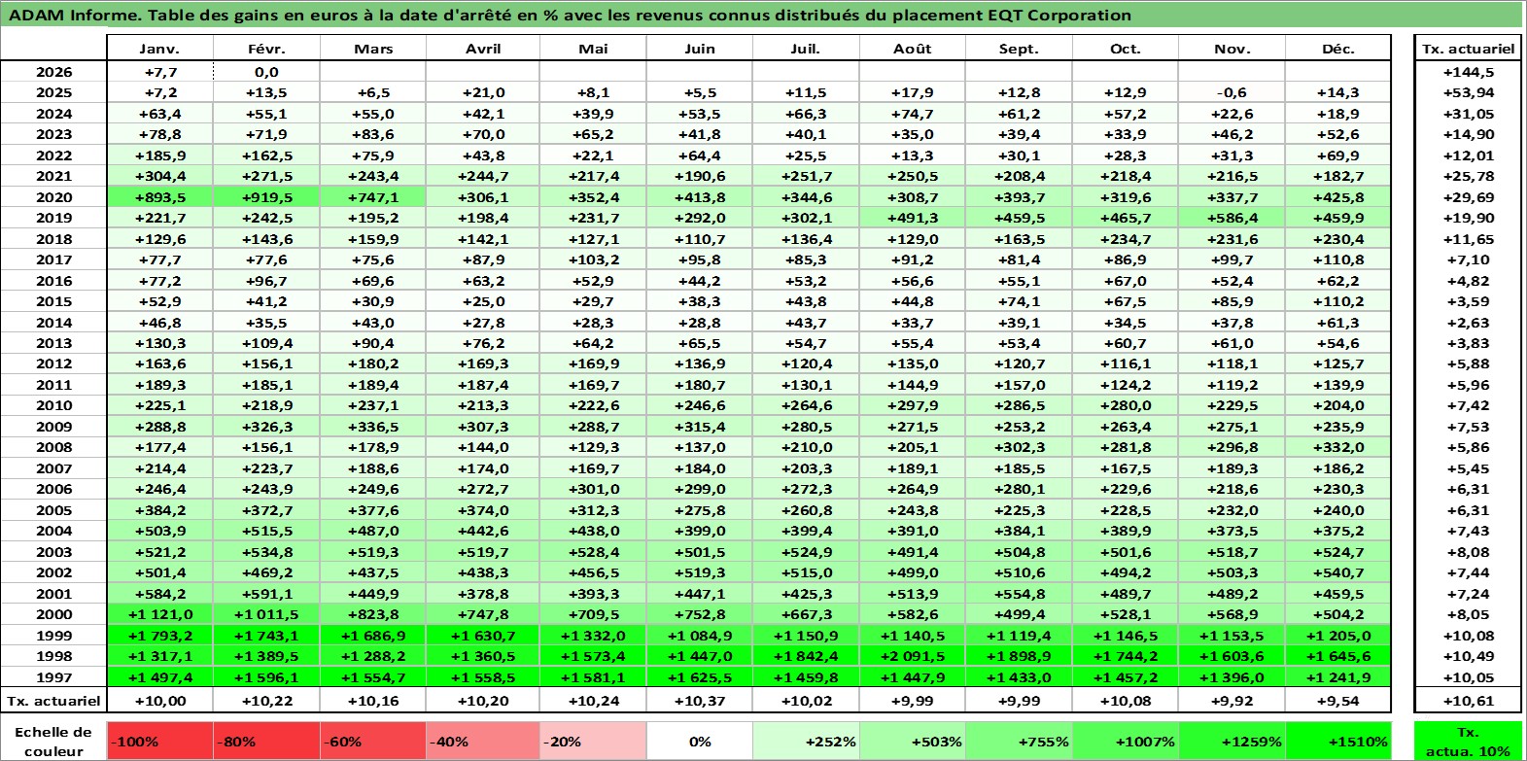Select the 'Janv.' column header
Viewport: 1527px width, 761px height.
tap(159, 49)
